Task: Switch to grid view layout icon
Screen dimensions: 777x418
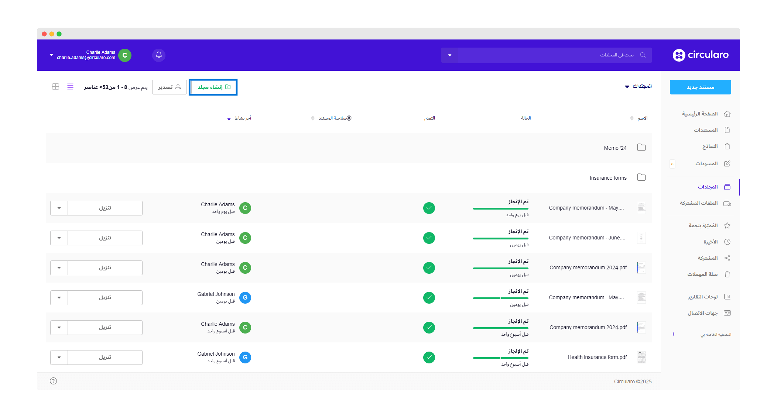Action: [x=55, y=87]
